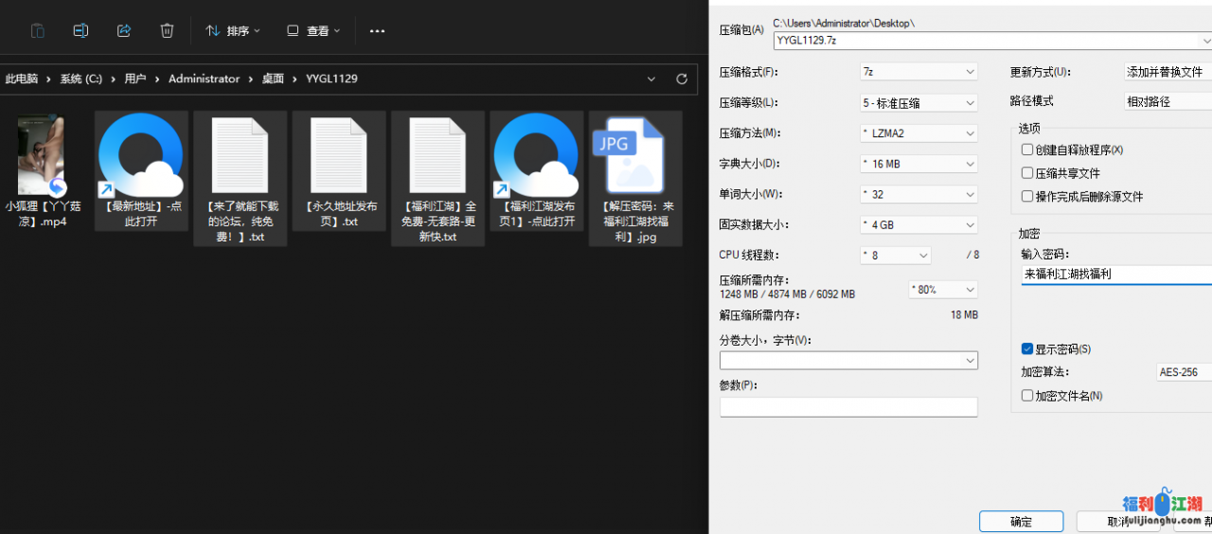Open the 查看 view menu
The height and width of the screenshot is (534, 1212).
313,31
